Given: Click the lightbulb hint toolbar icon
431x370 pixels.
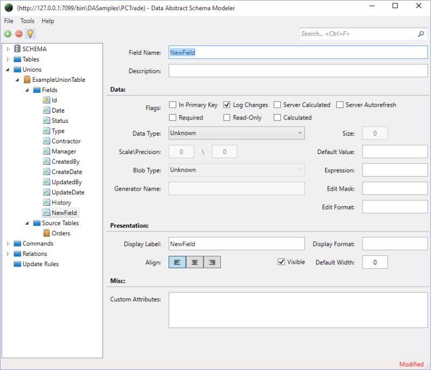Looking at the screenshot, I should pyautogui.click(x=30, y=33).
